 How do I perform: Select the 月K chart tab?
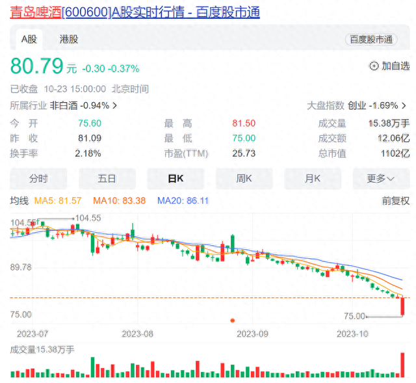(313, 179)
